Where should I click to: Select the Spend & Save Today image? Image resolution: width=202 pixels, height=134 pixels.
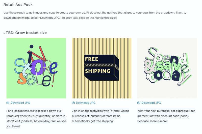(167, 68)
